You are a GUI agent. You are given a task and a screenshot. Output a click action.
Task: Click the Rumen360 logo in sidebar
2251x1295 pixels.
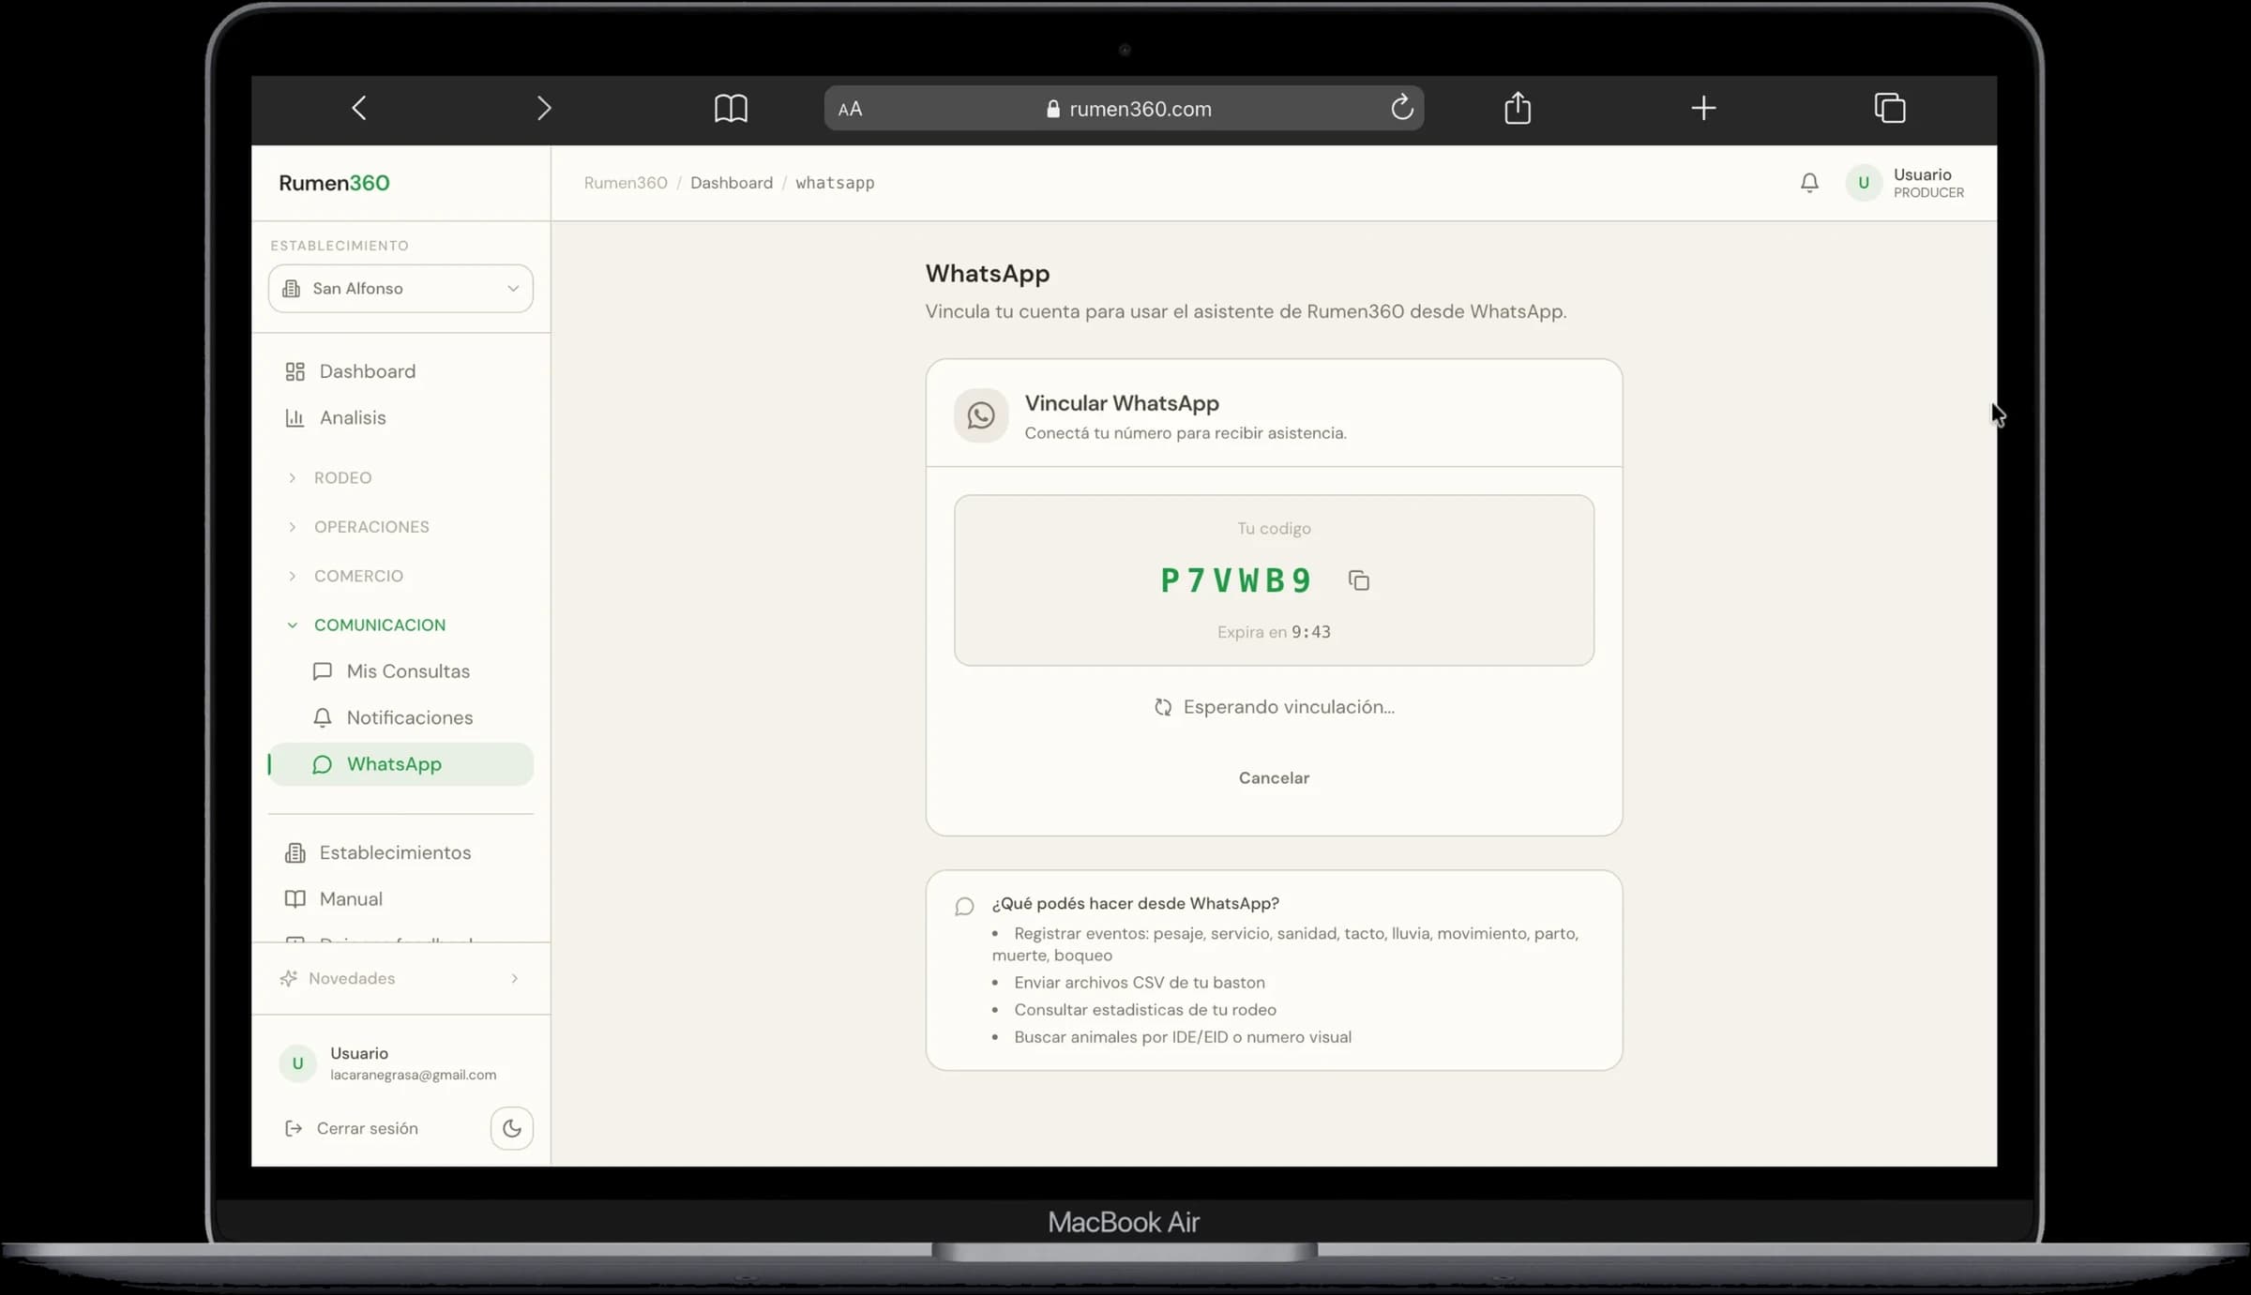[334, 183]
